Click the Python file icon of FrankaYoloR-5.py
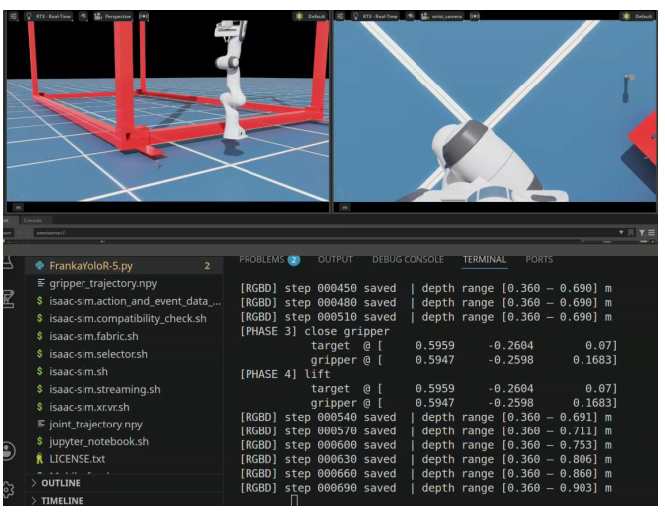This screenshot has width=665, height=512. click(40, 266)
